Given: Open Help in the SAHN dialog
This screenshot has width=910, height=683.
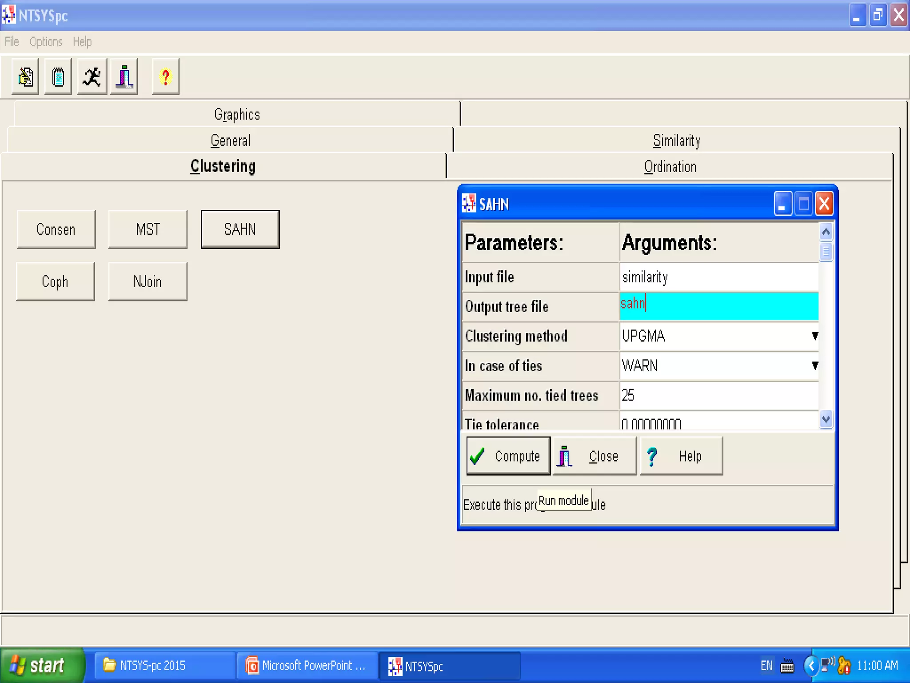Looking at the screenshot, I should [x=681, y=456].
